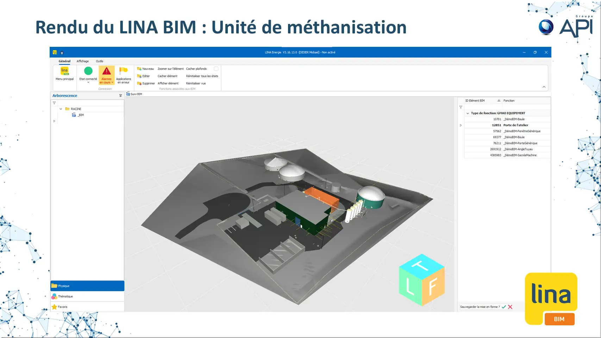Viewport: 601px width, 338px height.
Task: Click Réinitialiser vue button
Action: (196, 83)
